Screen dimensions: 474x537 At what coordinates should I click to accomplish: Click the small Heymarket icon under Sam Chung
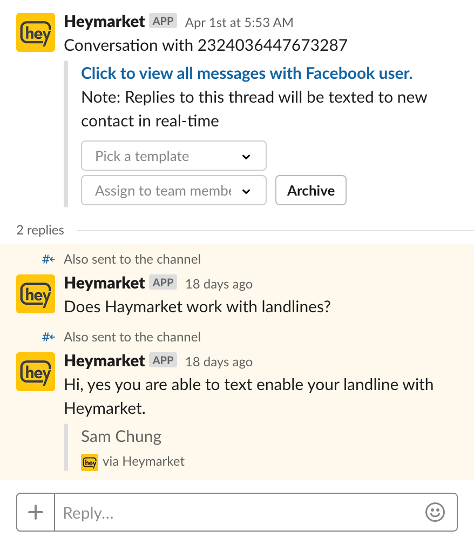[x=90, y=462]
